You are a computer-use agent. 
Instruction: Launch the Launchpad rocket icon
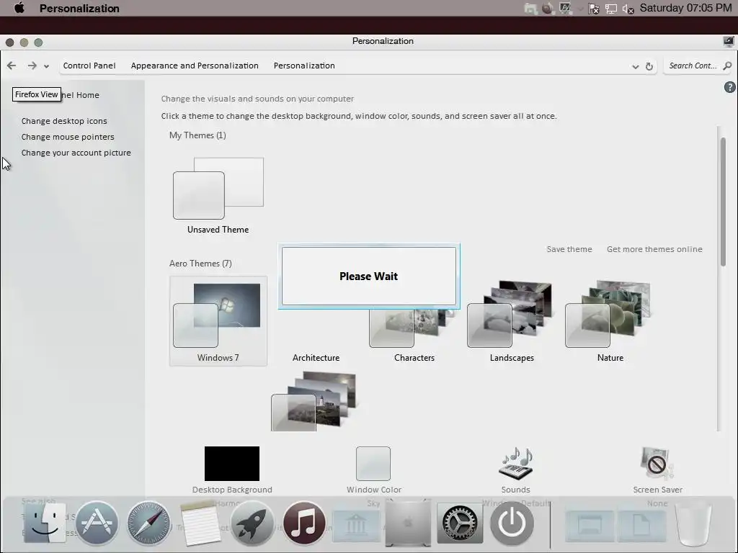252,523
